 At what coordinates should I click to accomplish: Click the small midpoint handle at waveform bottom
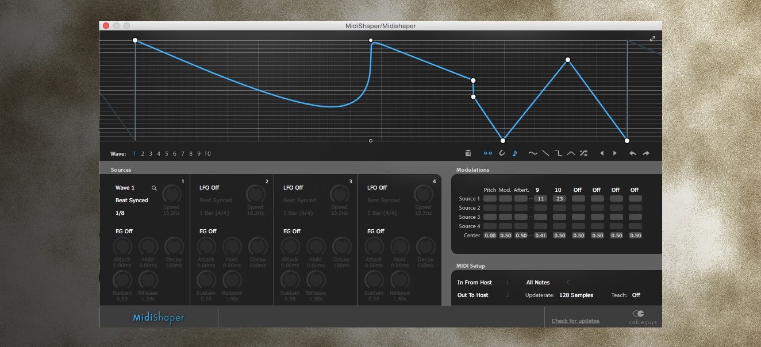coord(371,141)
